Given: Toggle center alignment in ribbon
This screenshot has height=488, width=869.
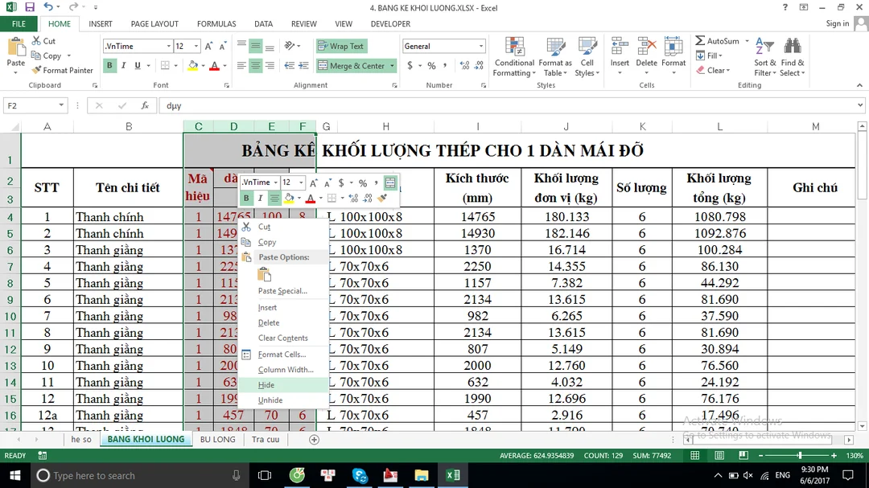Looking at the screenshot, I should click(x=256, y=65).
